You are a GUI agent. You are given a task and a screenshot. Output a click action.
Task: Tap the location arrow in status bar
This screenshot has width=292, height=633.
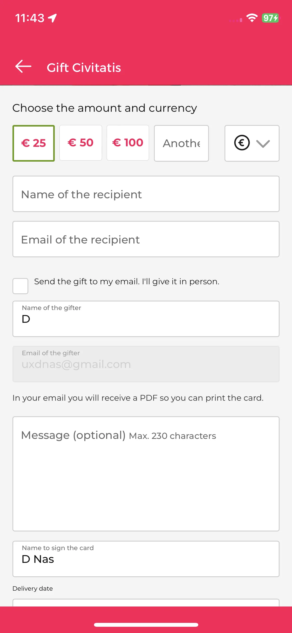click(52, 18)
